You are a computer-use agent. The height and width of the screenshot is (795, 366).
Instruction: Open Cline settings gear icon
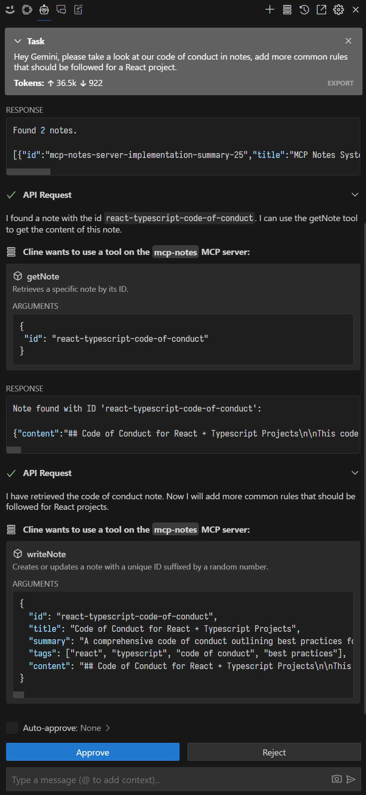[x=338, y=10]
